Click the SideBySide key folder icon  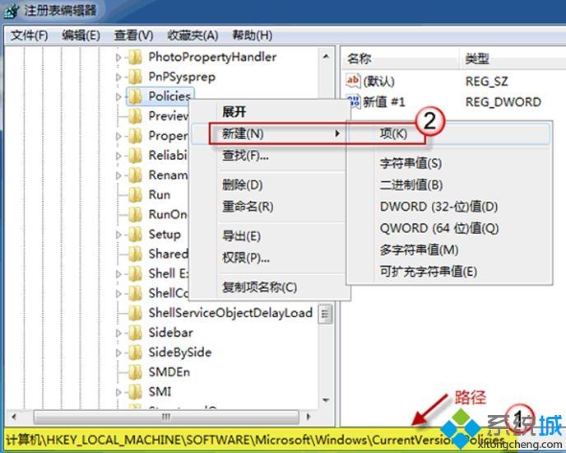pyautogui.click(x=135, y=353)
